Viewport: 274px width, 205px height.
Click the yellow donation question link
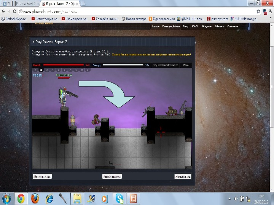(151, 55)
